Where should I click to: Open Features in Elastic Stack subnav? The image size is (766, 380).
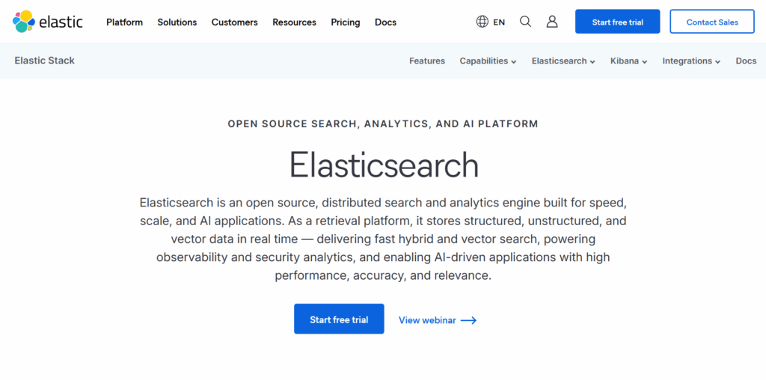click(427, 61)
